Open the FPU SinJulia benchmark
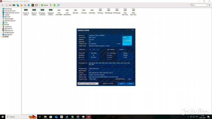 (117, 11)
